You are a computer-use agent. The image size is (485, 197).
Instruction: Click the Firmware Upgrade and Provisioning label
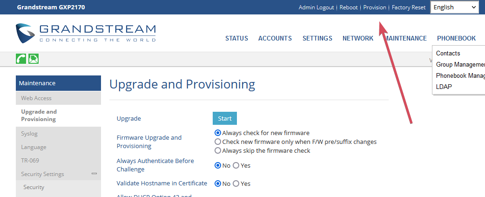[x=149, y=142]
